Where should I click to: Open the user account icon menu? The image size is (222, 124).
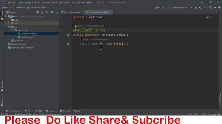tap(157, 8)
